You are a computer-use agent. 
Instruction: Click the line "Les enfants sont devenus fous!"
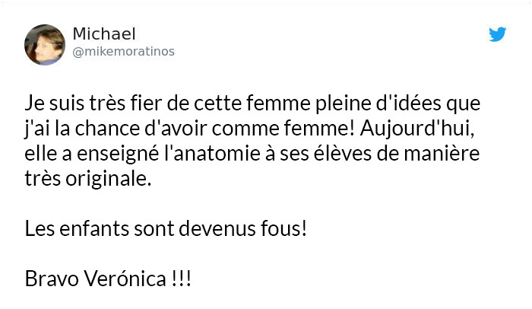point(166,228)
